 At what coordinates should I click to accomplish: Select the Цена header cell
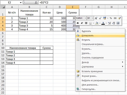[x=60, y=13]
